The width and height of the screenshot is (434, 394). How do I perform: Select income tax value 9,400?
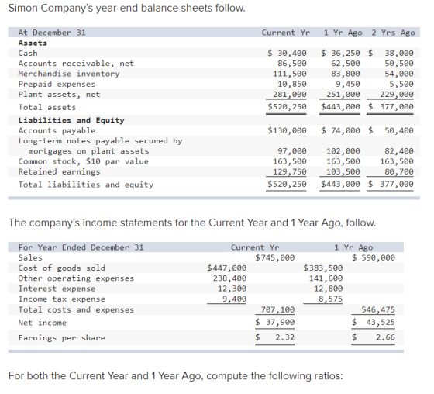[234, 299]
